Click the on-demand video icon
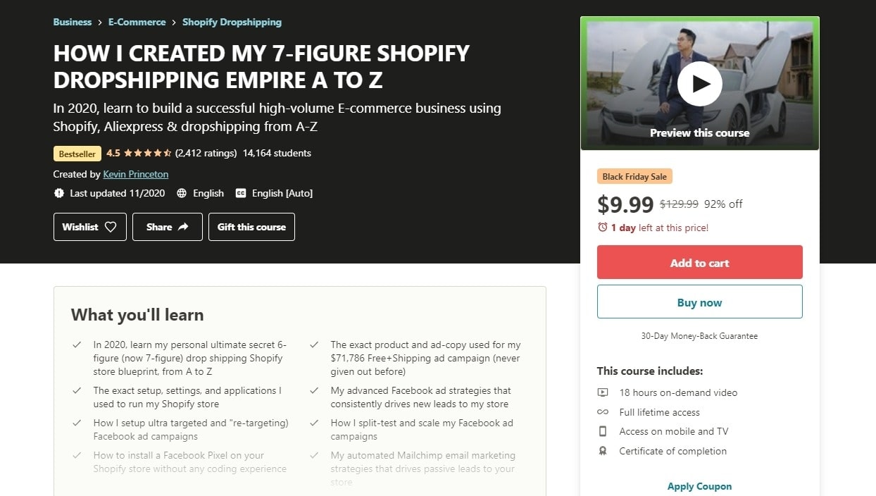876x496 pixels. [603, 392]
